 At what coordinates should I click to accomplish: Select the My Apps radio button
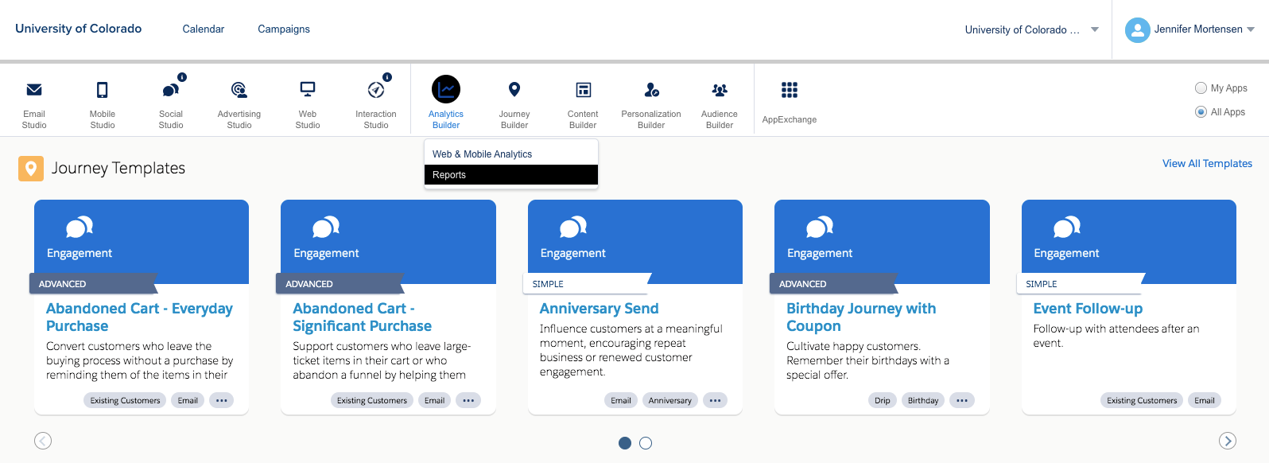(1201, 88)
